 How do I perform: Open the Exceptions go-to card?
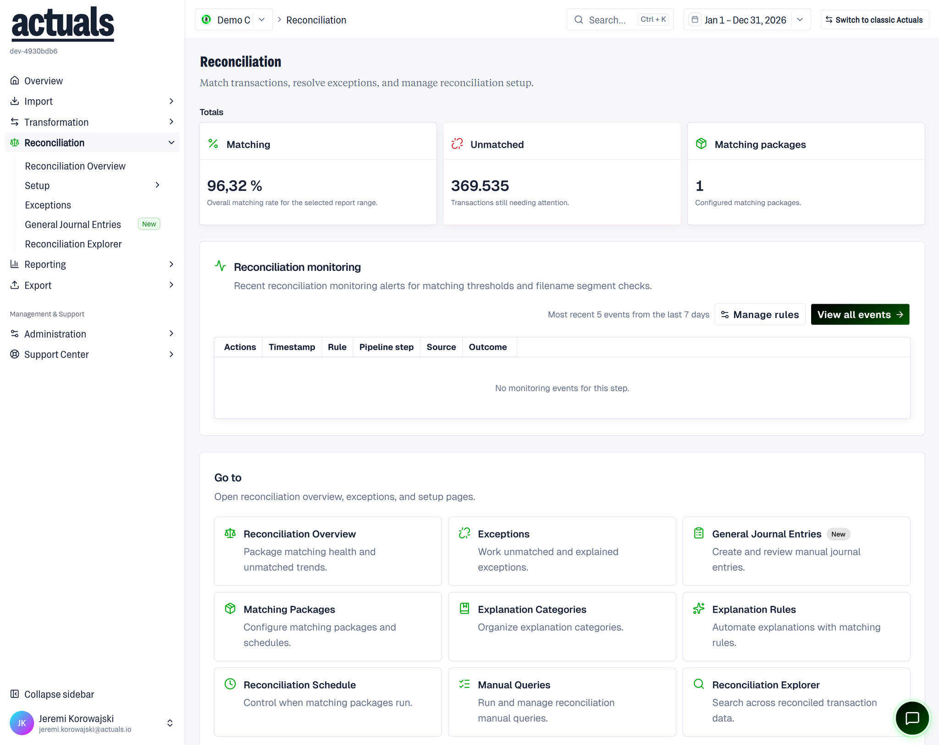pos(562,551)
